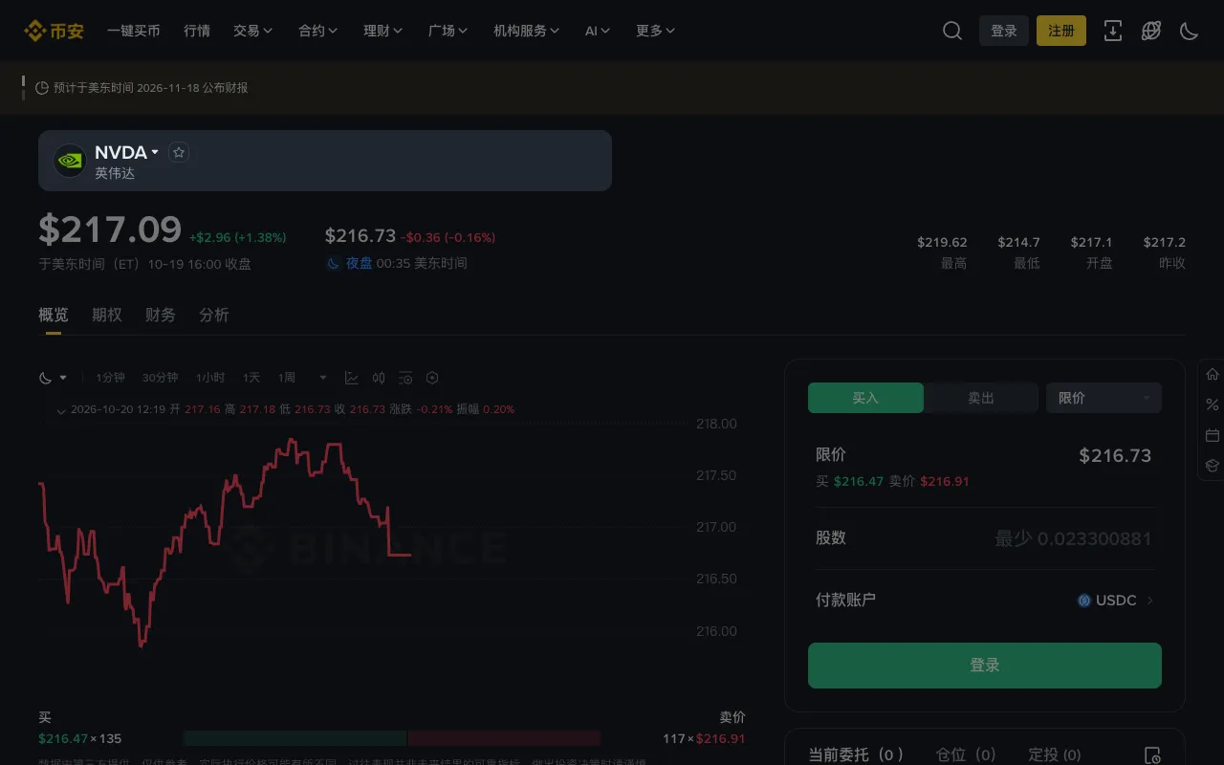Click the 股数 quantity input field

pos(985,538)
